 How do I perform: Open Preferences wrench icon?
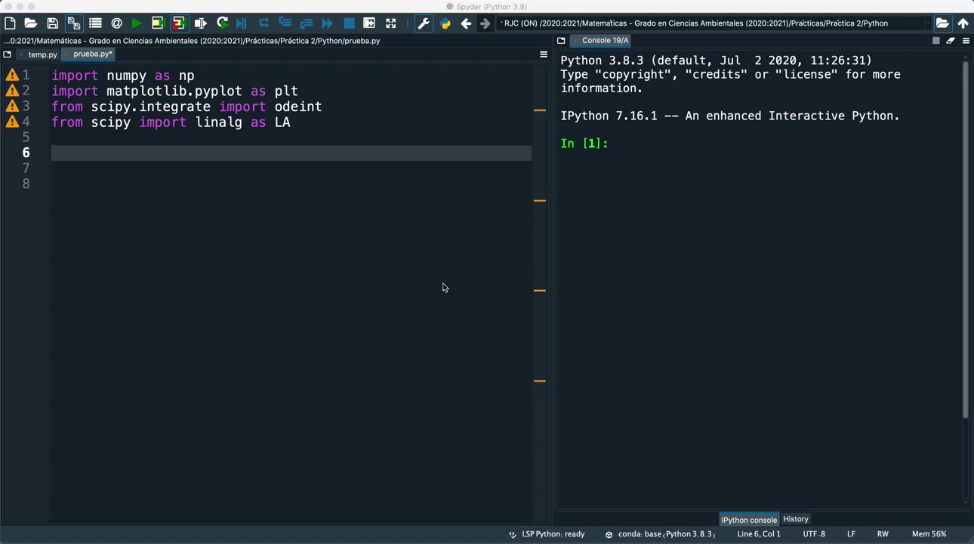[x=424, y=23]
